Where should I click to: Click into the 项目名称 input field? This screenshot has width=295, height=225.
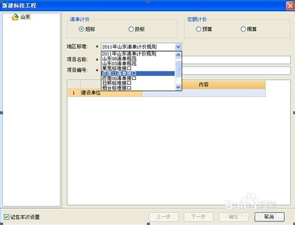click(236, 60)
